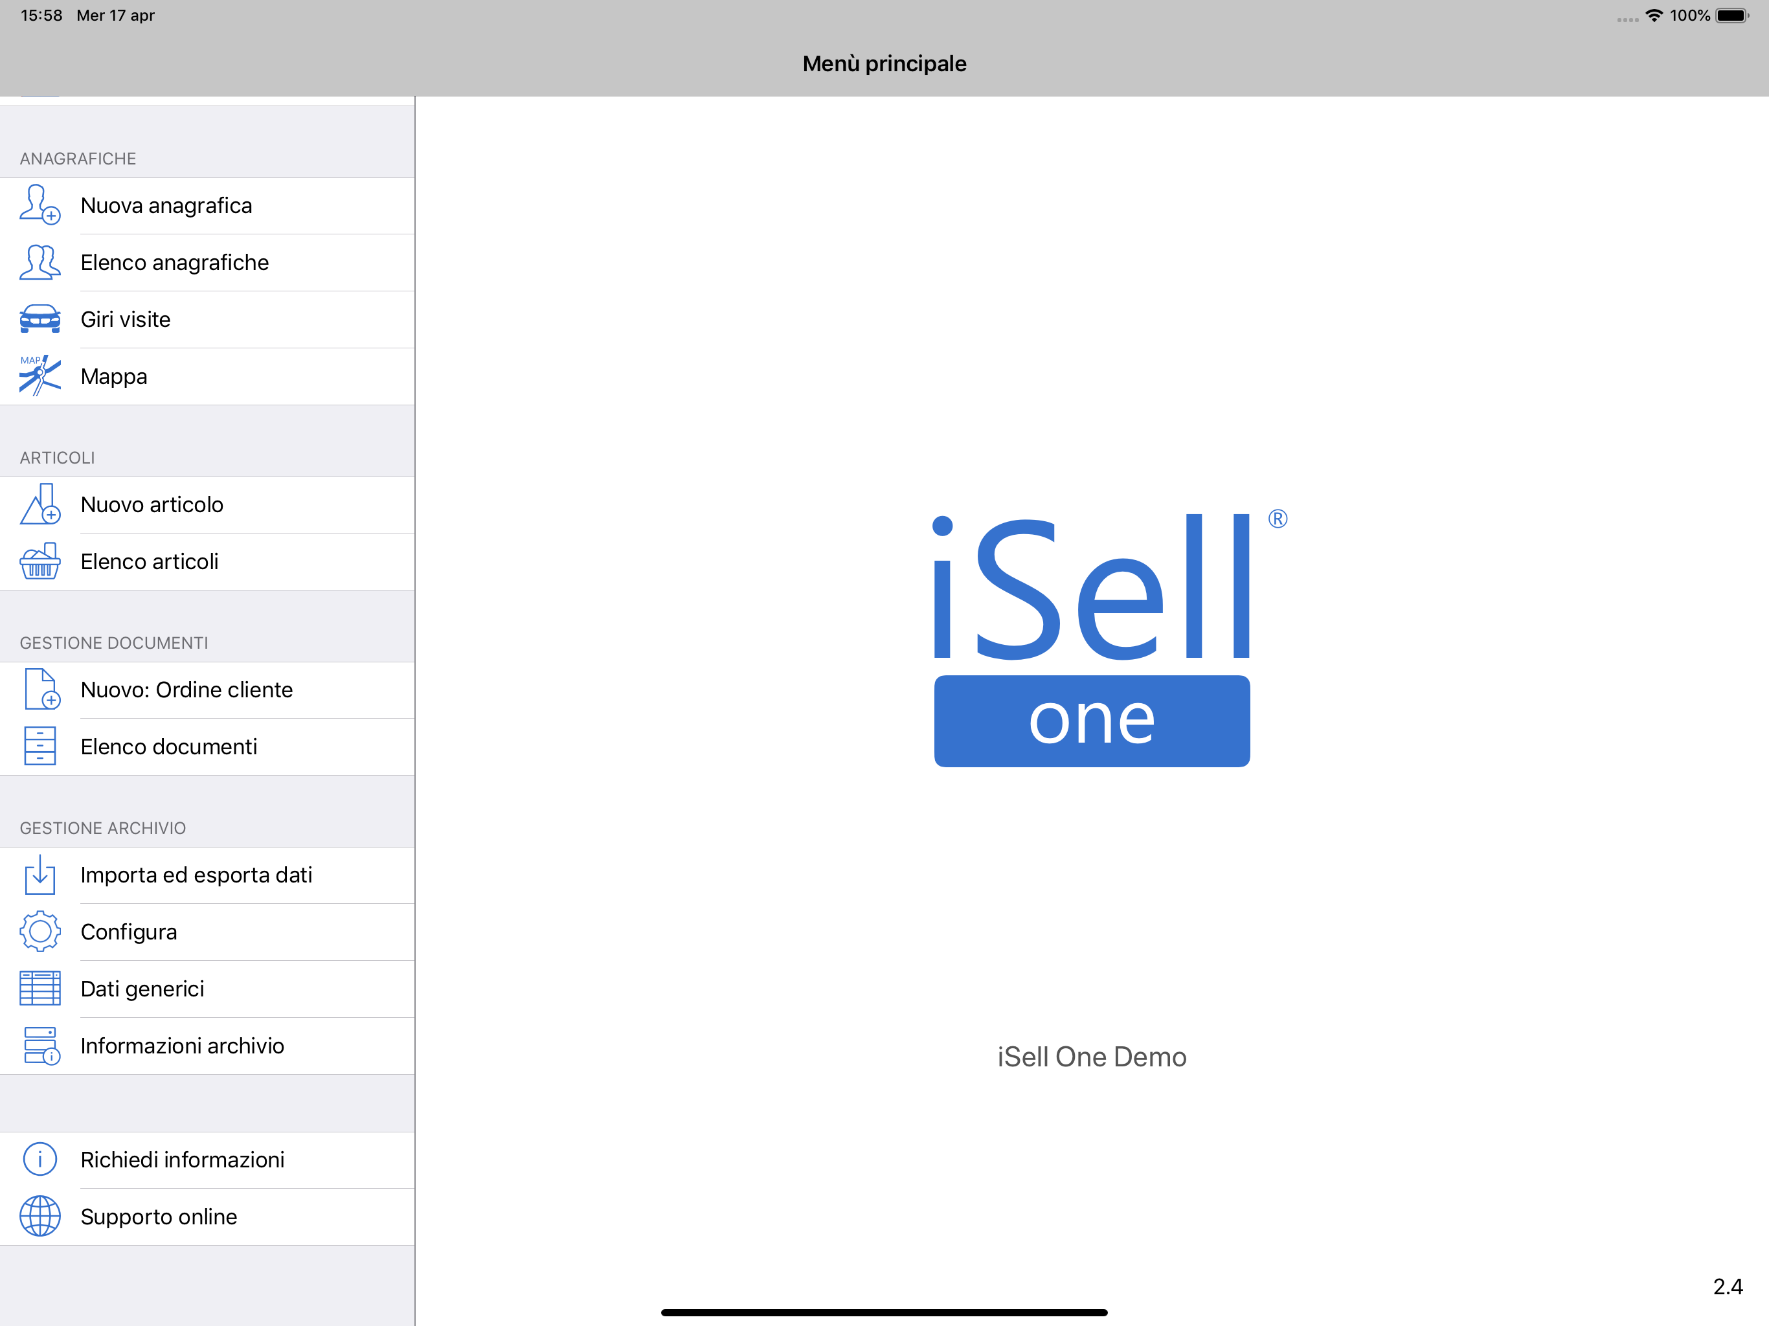Tap the battery indicator in status bar
The image size is (1769, 1326).
(x=1732, y=15)
